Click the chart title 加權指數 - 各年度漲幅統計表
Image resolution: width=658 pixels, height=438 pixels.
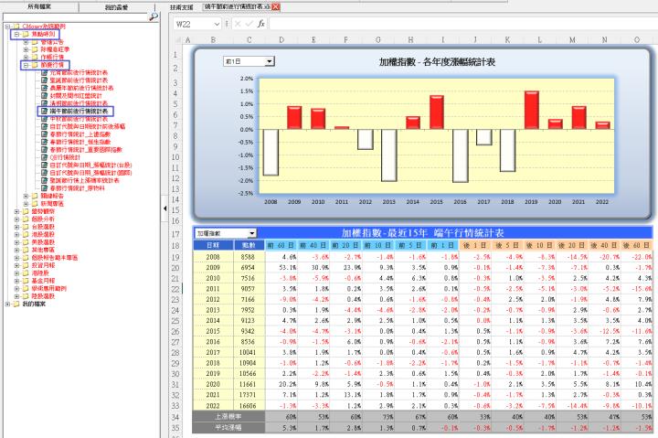click(x=437, y=62)
